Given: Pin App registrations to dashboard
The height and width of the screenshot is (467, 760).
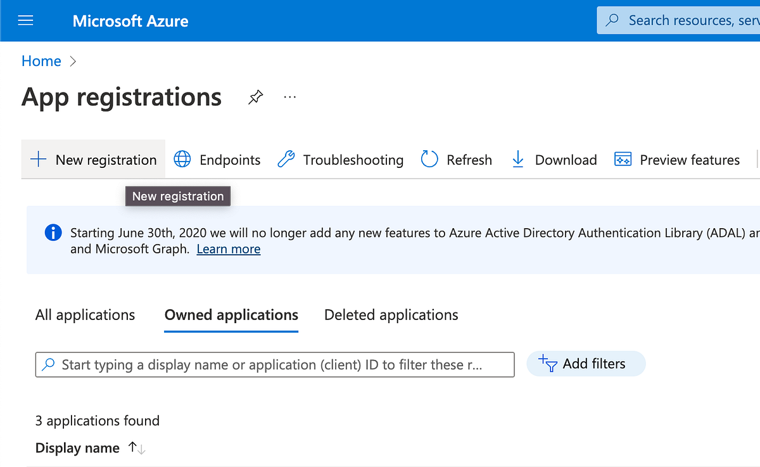Looking at the screenshot, I should coord(255,98).
